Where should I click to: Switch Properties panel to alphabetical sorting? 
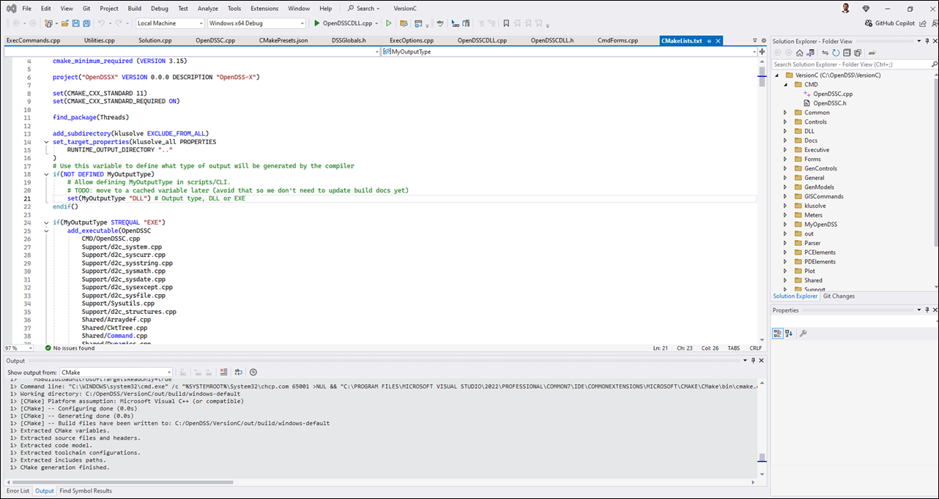(789, 333)
